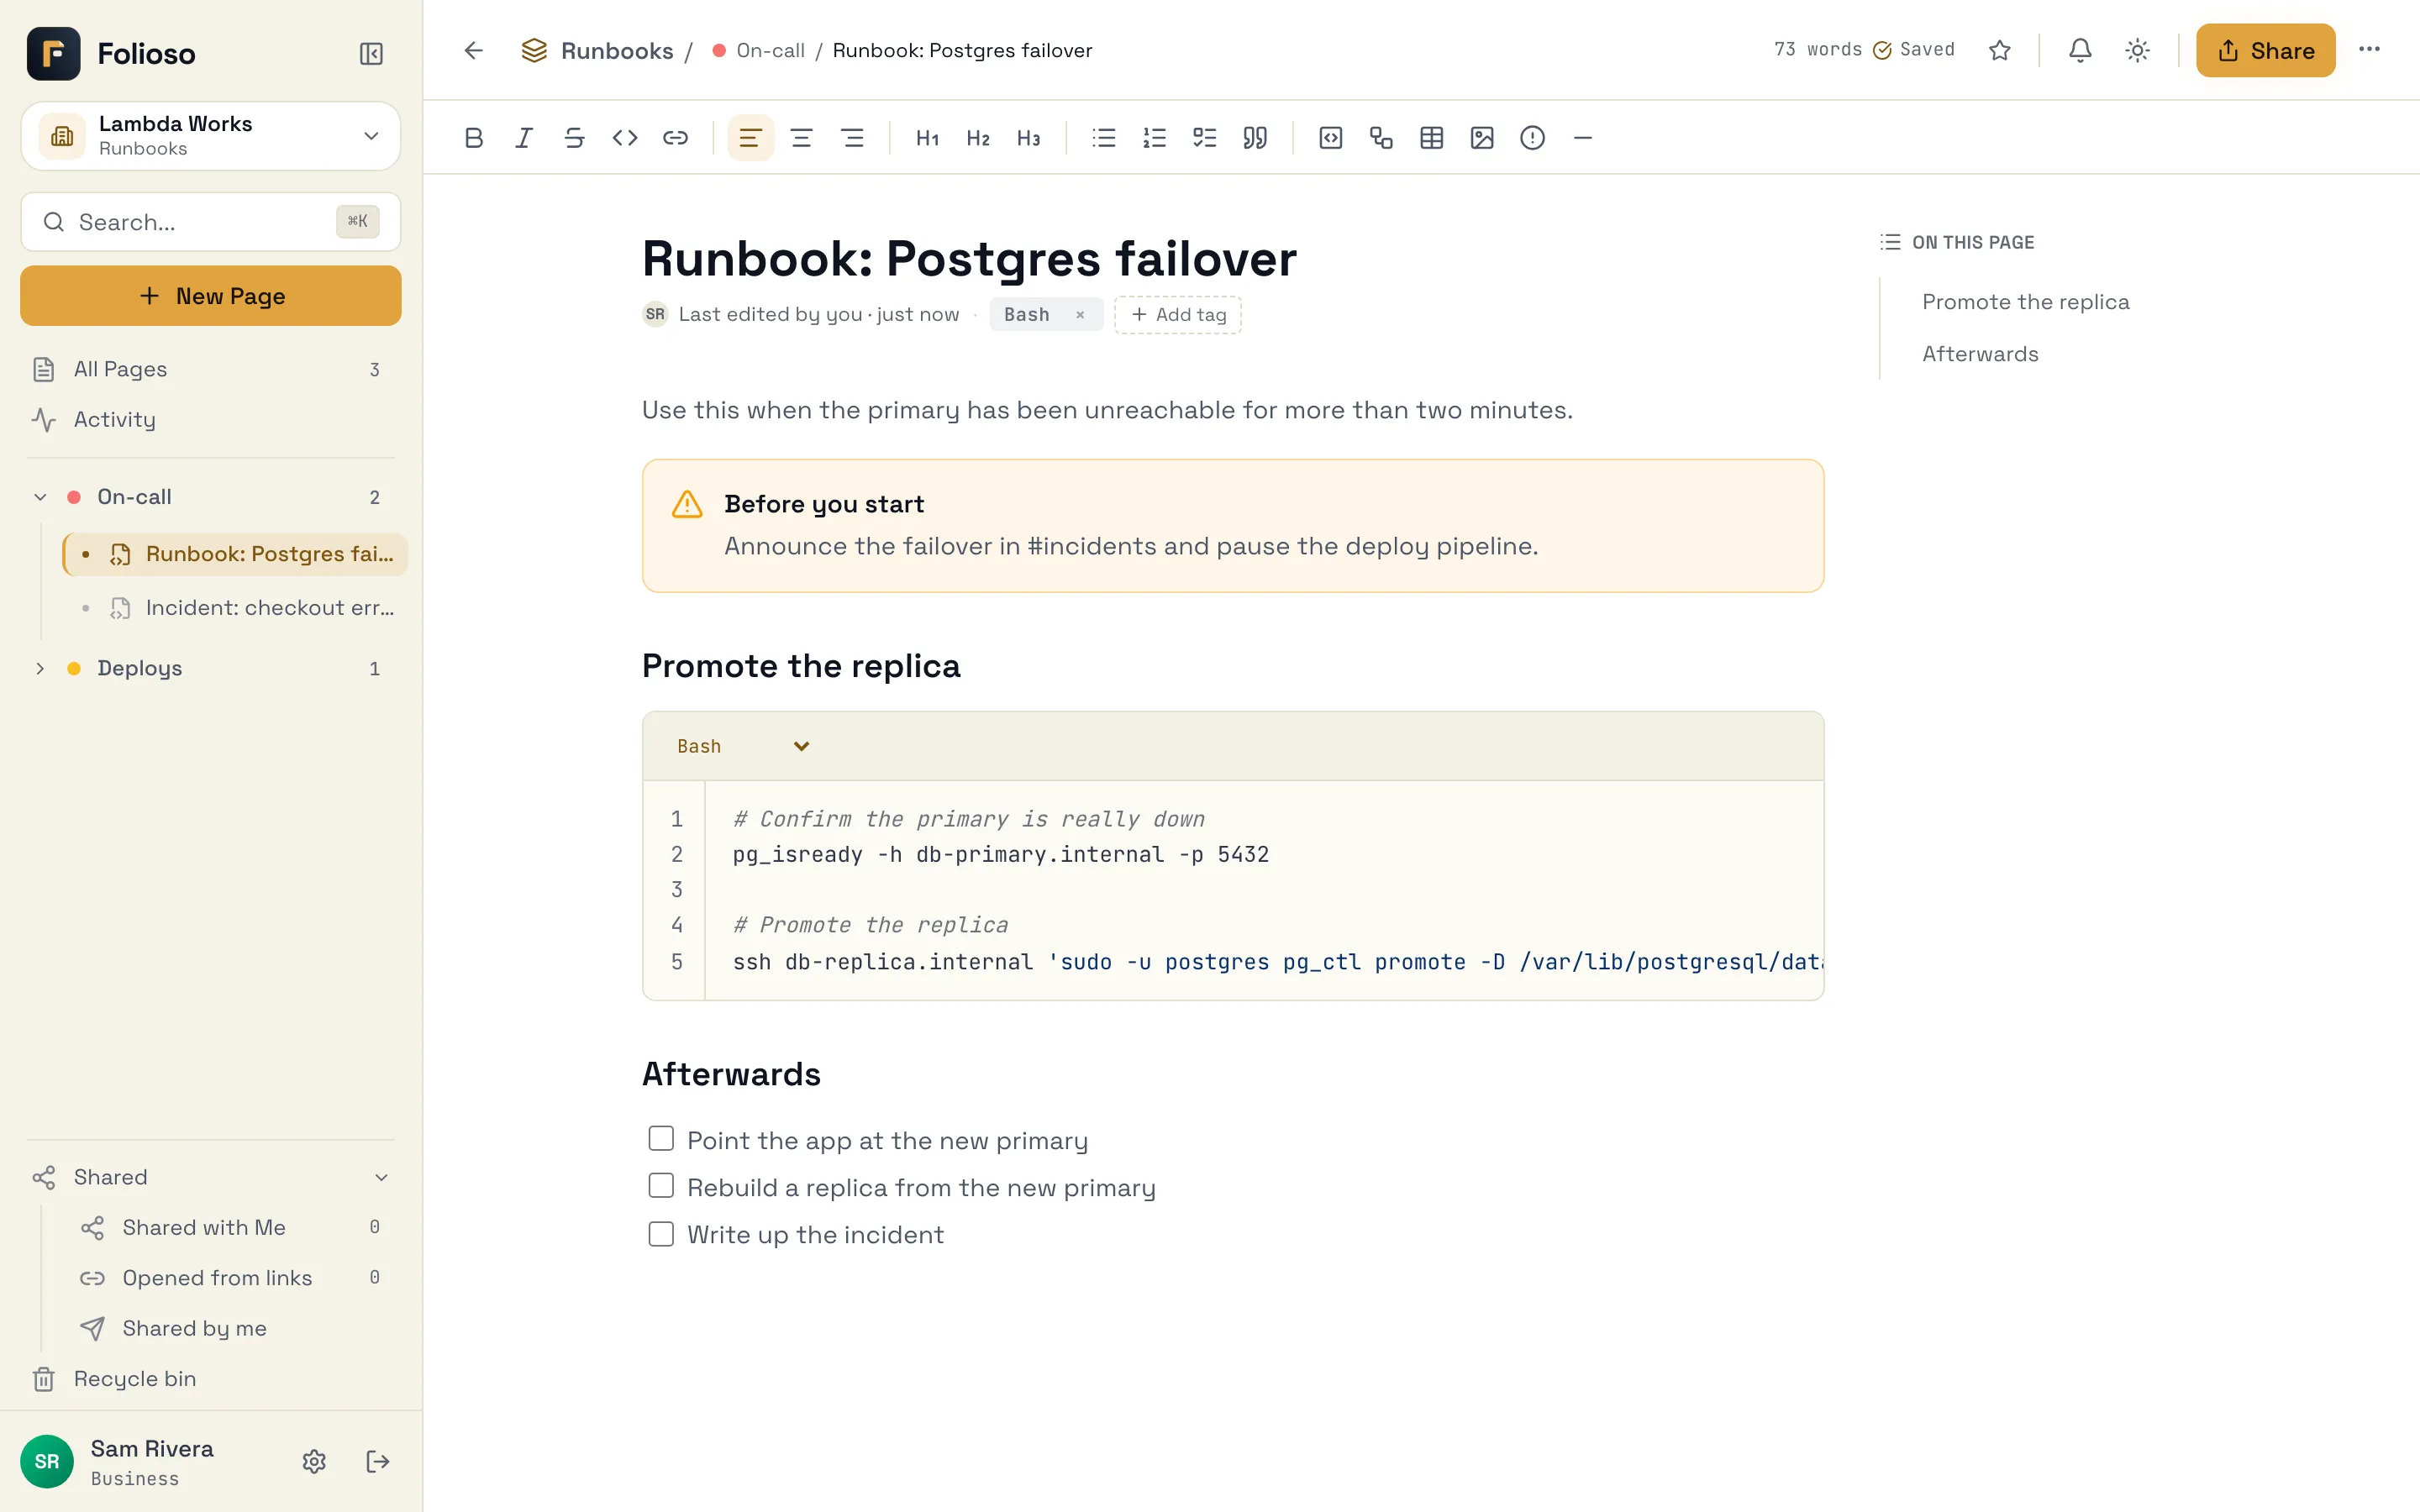
Task: Toggle light and dark theme
Action: tap(2137, 50)
